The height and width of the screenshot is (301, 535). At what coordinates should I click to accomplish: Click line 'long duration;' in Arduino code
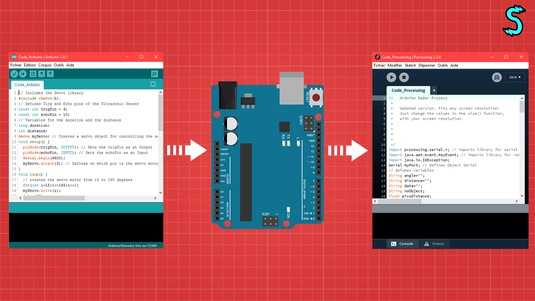pos(34,125)
